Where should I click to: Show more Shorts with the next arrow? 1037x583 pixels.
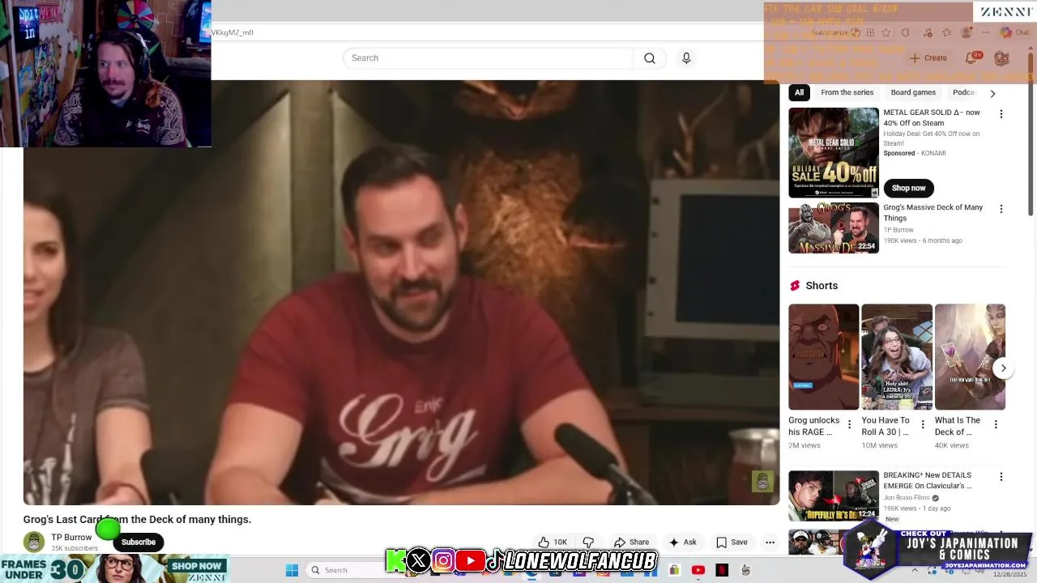1003,368
